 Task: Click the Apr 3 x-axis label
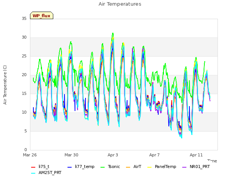click(113, 155)
